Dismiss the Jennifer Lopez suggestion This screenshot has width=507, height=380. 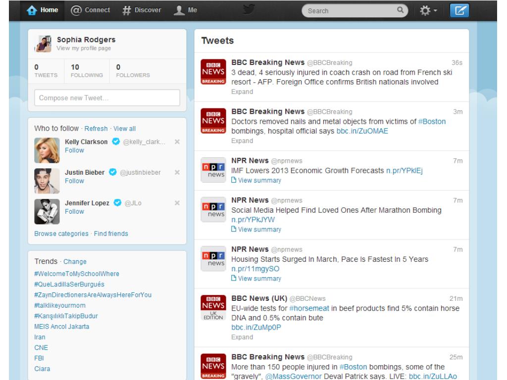pyautogui.click(x=177, y=203)
